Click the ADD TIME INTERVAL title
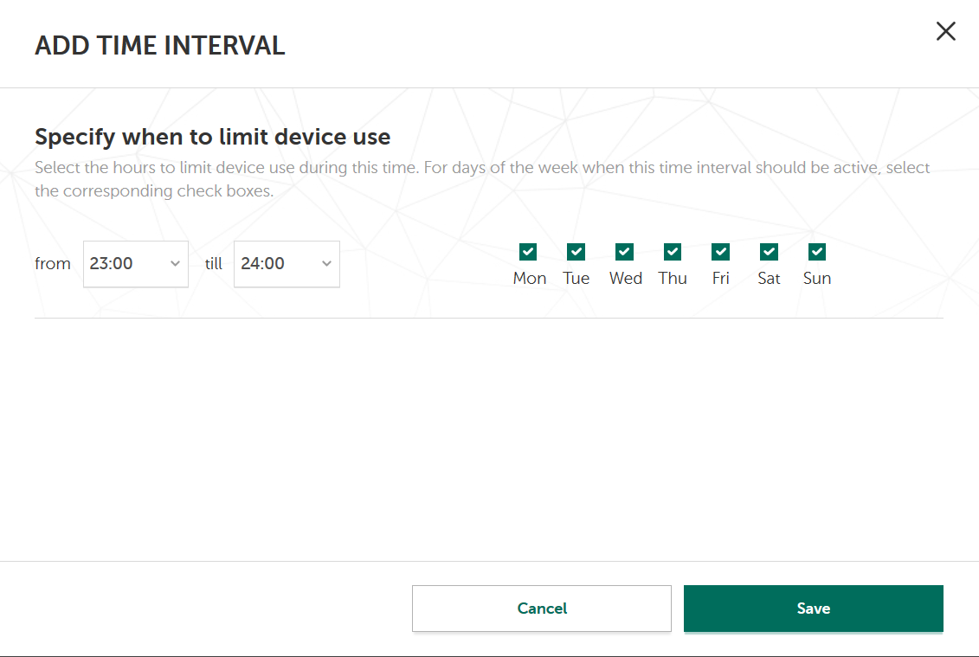 tap(160, 46)
